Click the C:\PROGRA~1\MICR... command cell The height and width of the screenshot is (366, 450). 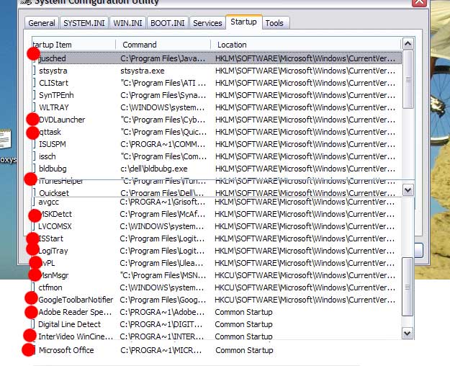(x=161, y=350)
